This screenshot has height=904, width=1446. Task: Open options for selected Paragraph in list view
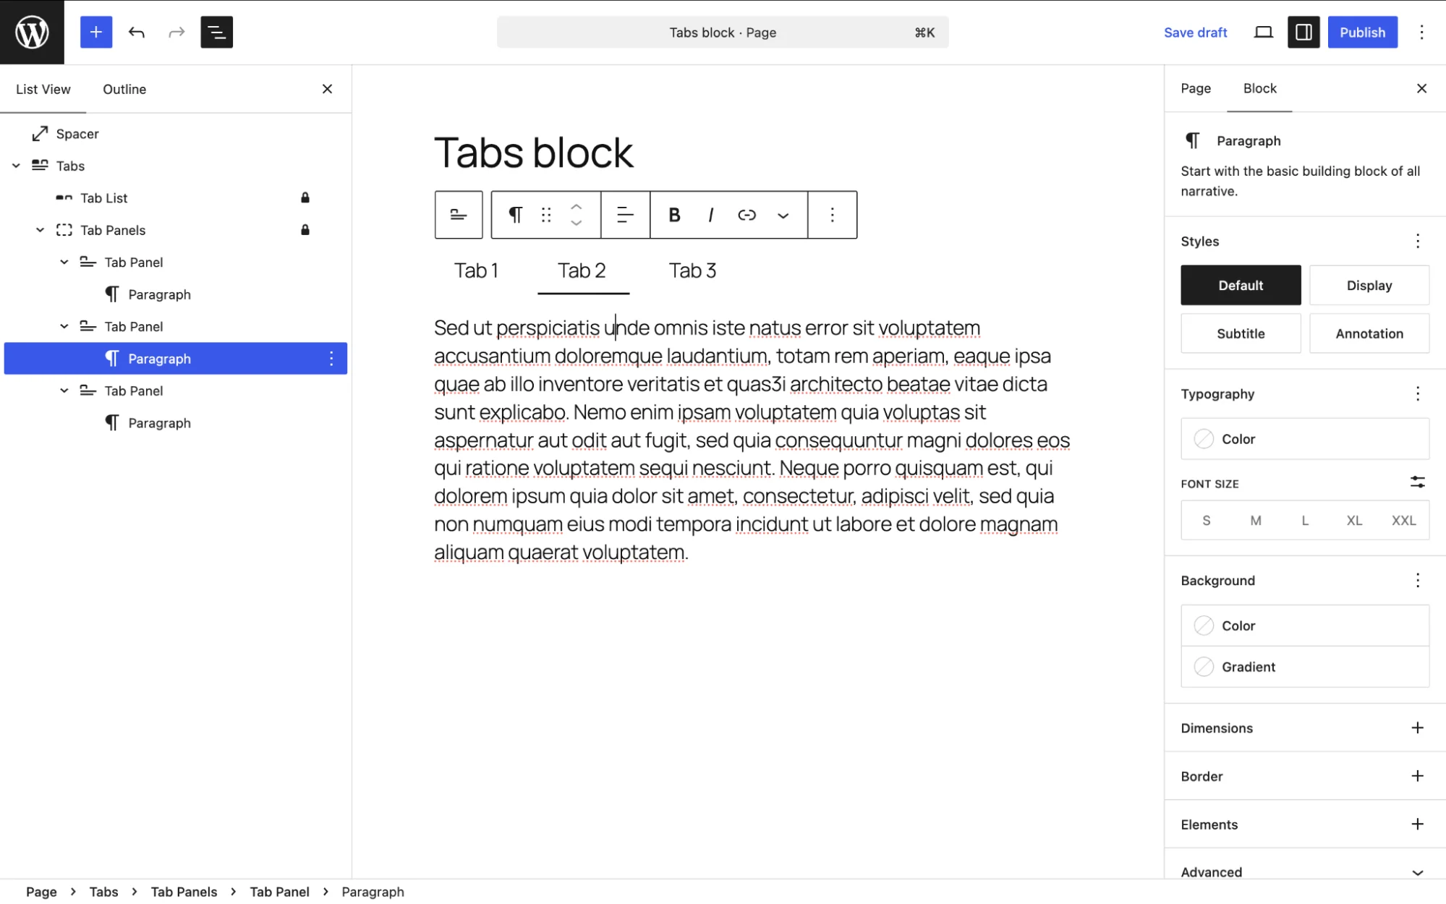point(331,359)
